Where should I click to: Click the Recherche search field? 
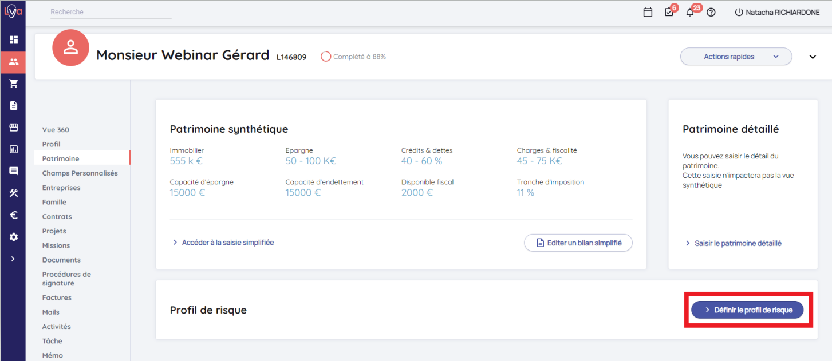(x=111, y=12)
